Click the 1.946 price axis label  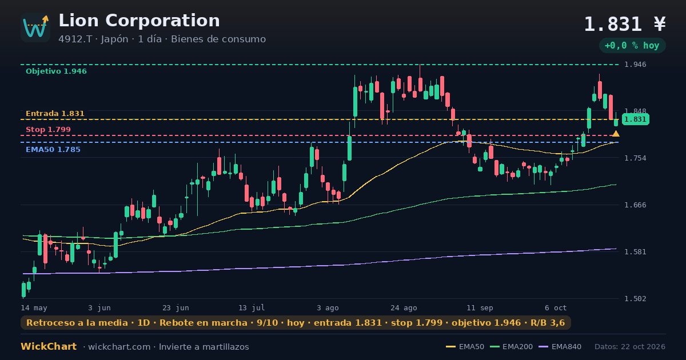pyautogui.click(x=635, y=65)
